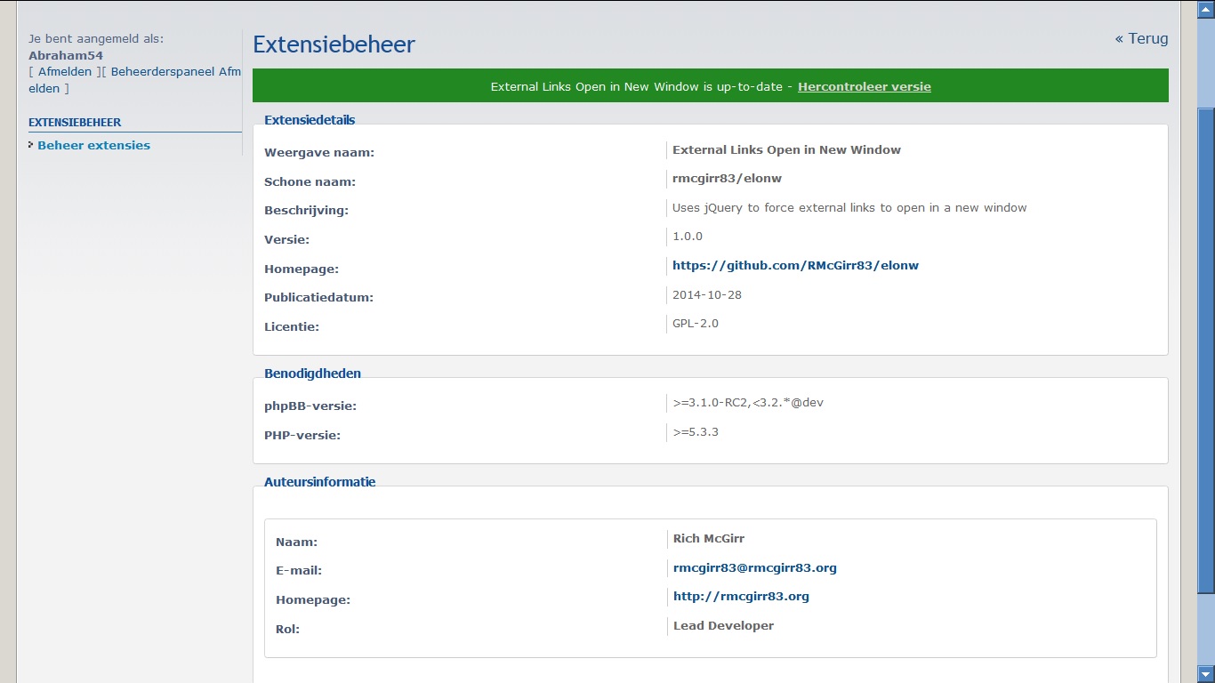Screen dimensions: 1215x683
Task: Click the publication date 2014-10-28
Action: point(707,294)
